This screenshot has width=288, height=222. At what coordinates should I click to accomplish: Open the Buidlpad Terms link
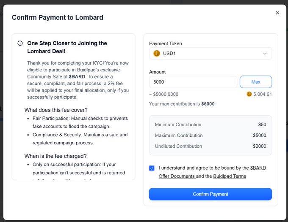pyautogui.click(x=230, y=176)
